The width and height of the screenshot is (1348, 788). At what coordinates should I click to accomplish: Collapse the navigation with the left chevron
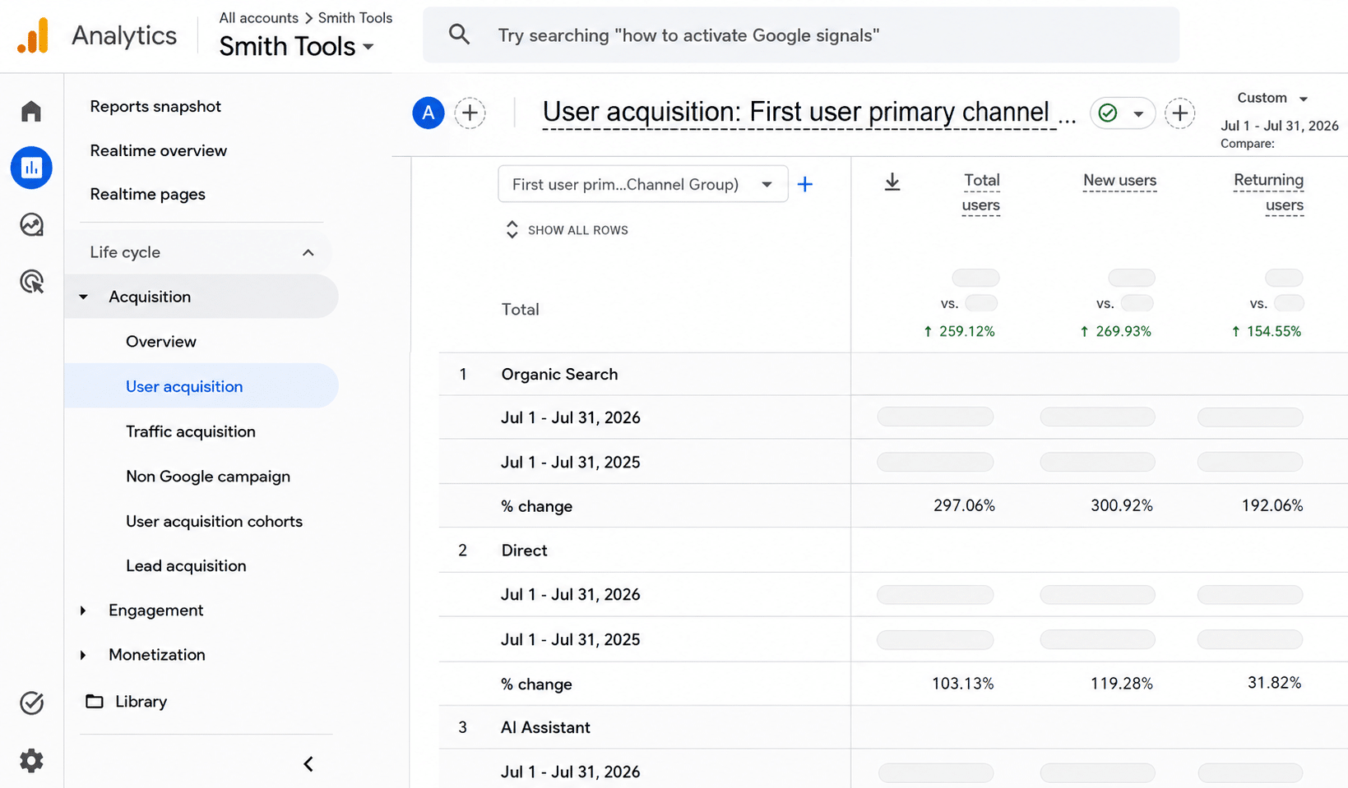click(308, 764)
